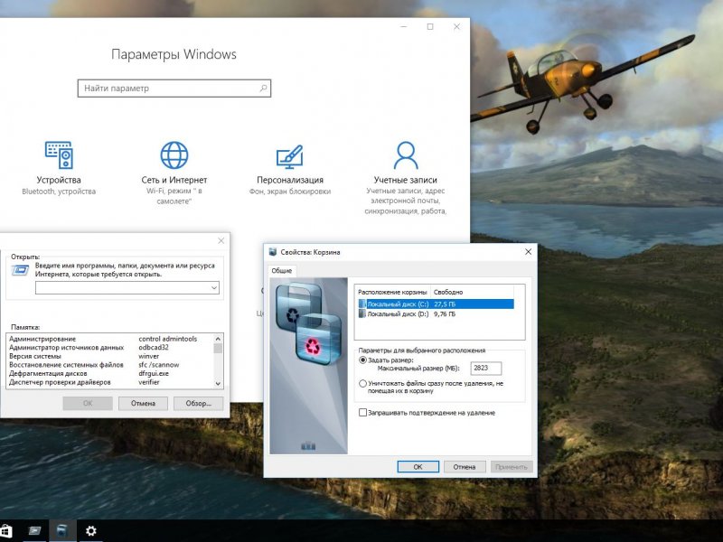This screenshot has height=542, width=723.
Task: Select Диспетчер проверки драйверов entry
Action: pos(60,382)
